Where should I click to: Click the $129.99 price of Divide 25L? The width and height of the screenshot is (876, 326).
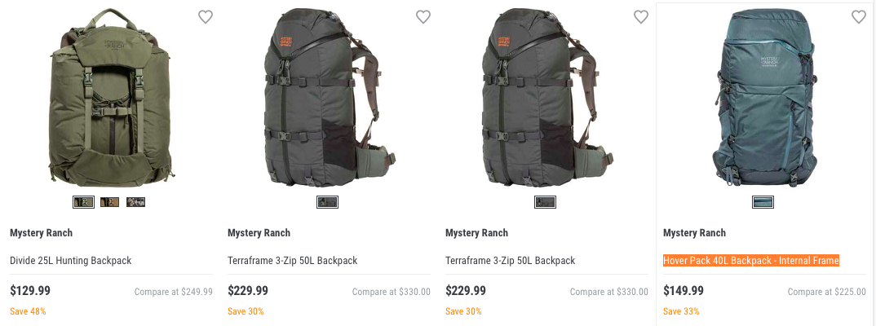(30, 291)
